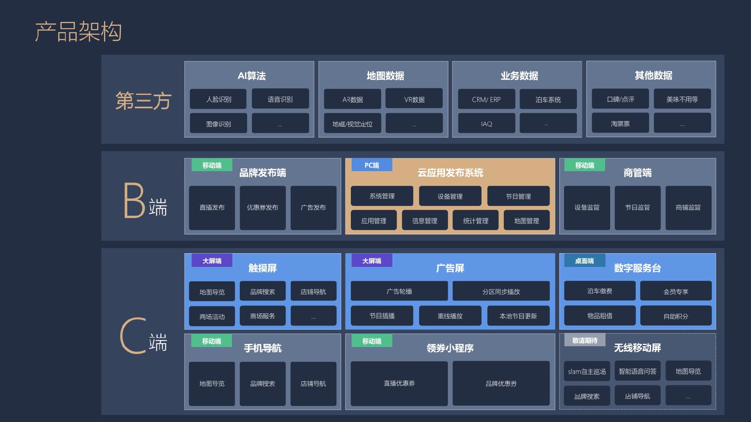
Task: Click the 地磁/视觉定位 box
Action: (352, 123)
